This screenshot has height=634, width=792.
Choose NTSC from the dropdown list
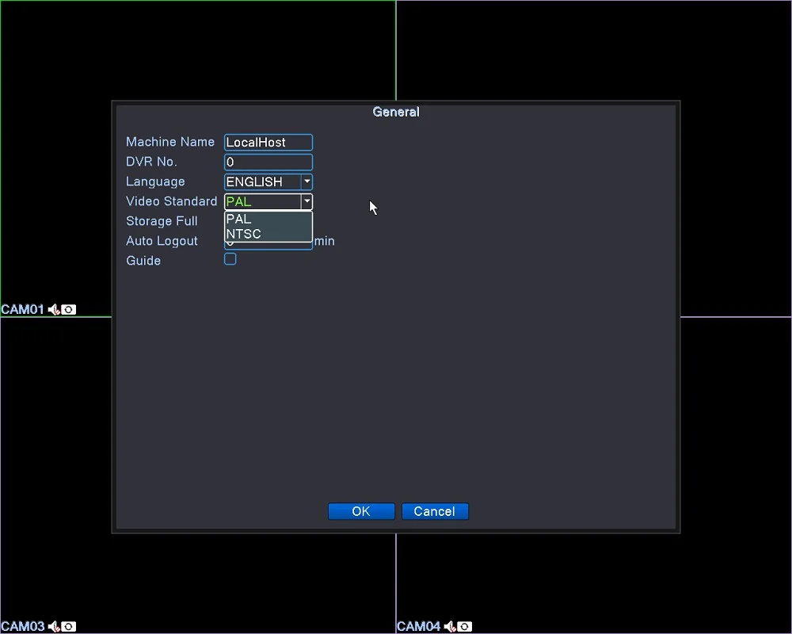coord(268,234)
